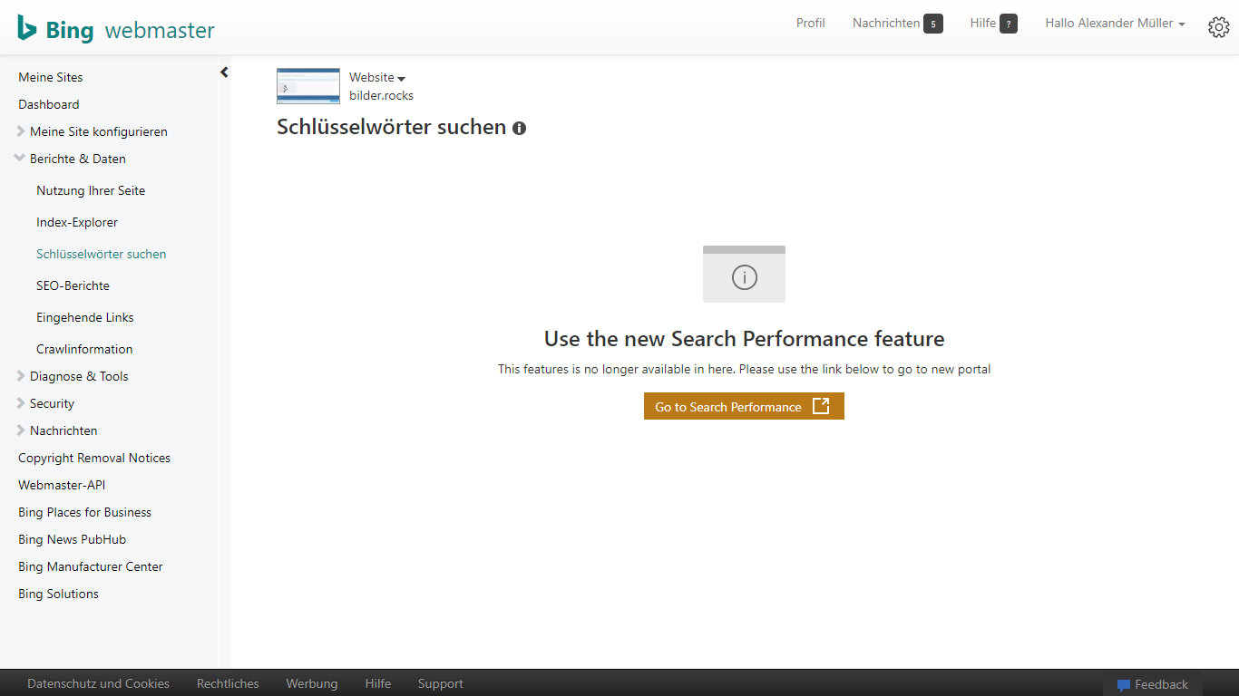Viewport: 1239px width, 696px height.
Task: Select Schlüsselwörter suchen in the sidebar
Action: (102, 254)
